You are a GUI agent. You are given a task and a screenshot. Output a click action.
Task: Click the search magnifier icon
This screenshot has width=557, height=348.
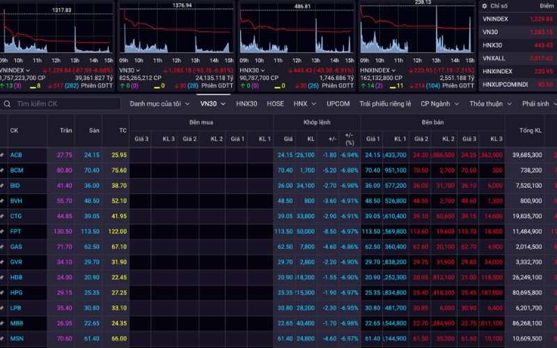[7, 104]
